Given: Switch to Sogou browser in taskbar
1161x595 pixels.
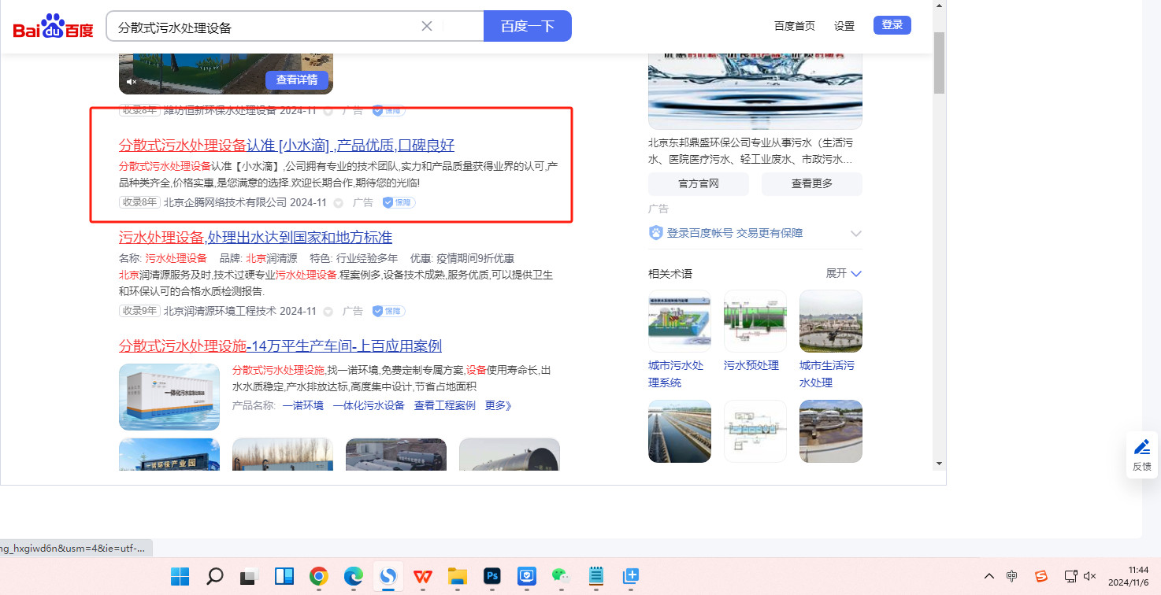Looking at the screenshot, I should click(388, 577).
